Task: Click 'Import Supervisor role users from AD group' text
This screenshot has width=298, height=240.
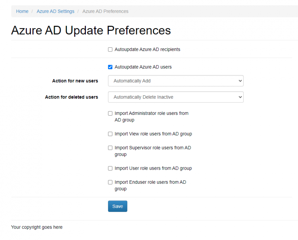Action: tap(152, 151)
